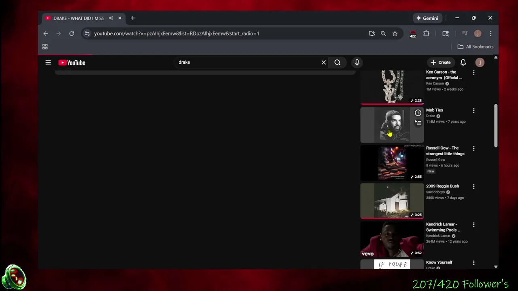Open more options for 2009 Reggie Bush
Screen dimensions: 518x291
point(473,187)
